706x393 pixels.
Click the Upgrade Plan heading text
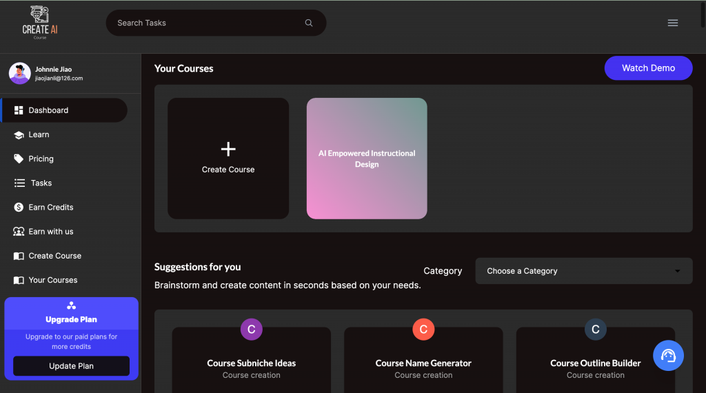(71, 320)
